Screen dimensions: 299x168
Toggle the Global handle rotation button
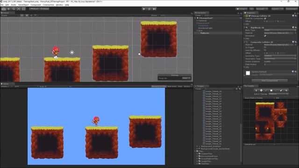[x=45, y=9]
